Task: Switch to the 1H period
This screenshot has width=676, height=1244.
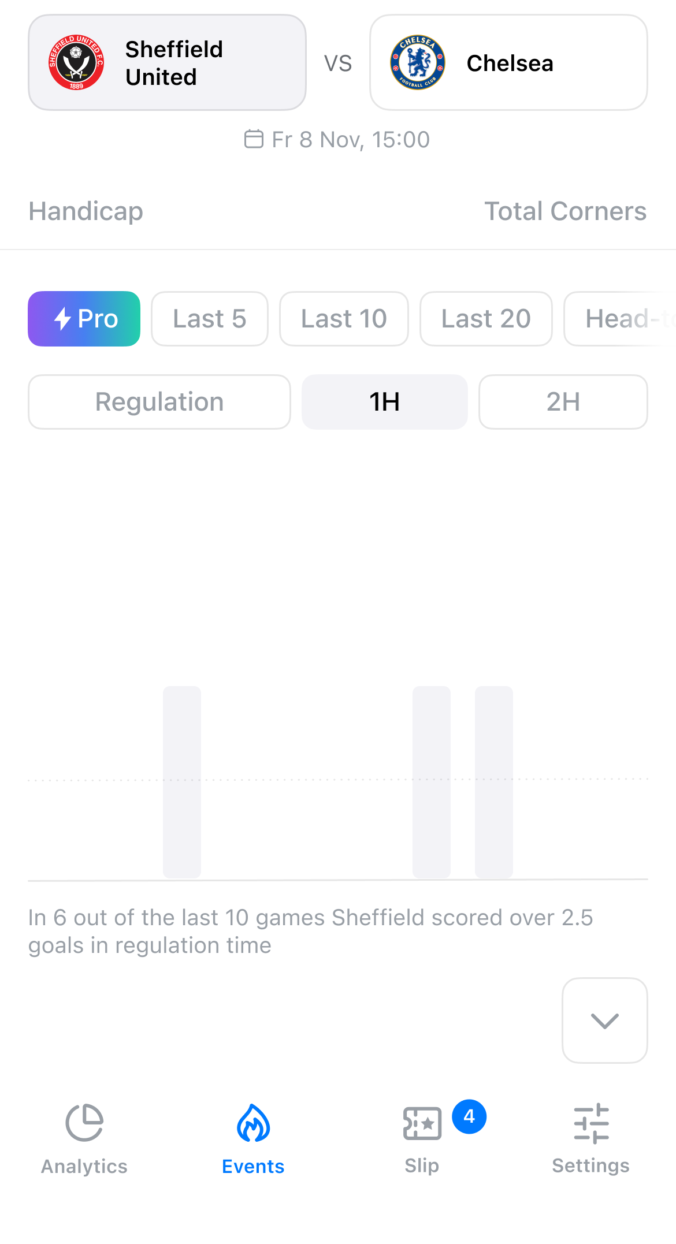Action: (x=385, y=402)
